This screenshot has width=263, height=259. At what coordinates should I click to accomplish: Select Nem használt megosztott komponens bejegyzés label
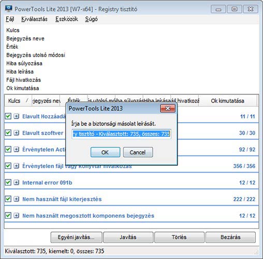coord(89,215)
